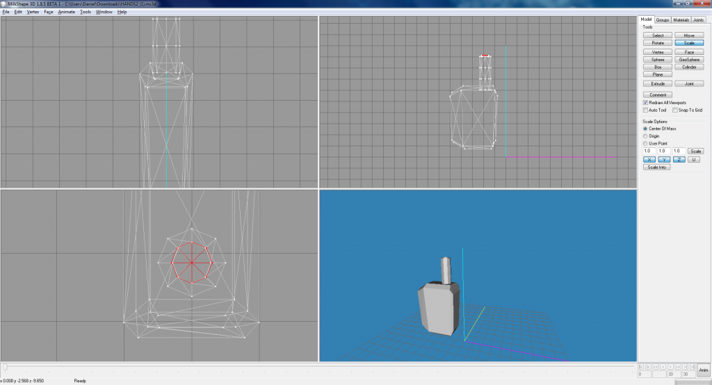Viewport: 712px width, 385px height.
Task: Click the Joint tool button
Action: pos(689,83)
